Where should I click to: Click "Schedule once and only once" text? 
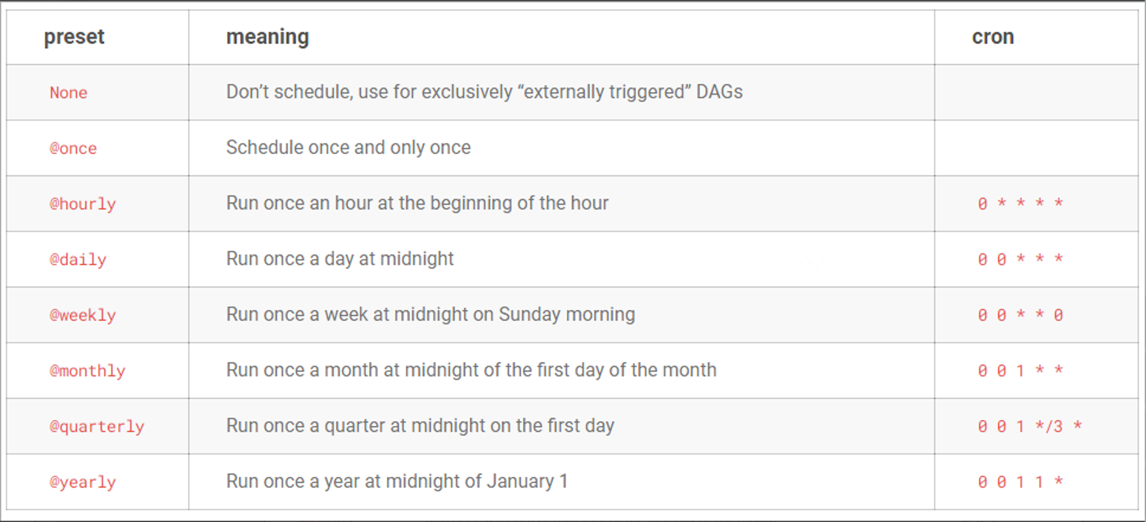[348, 147]
